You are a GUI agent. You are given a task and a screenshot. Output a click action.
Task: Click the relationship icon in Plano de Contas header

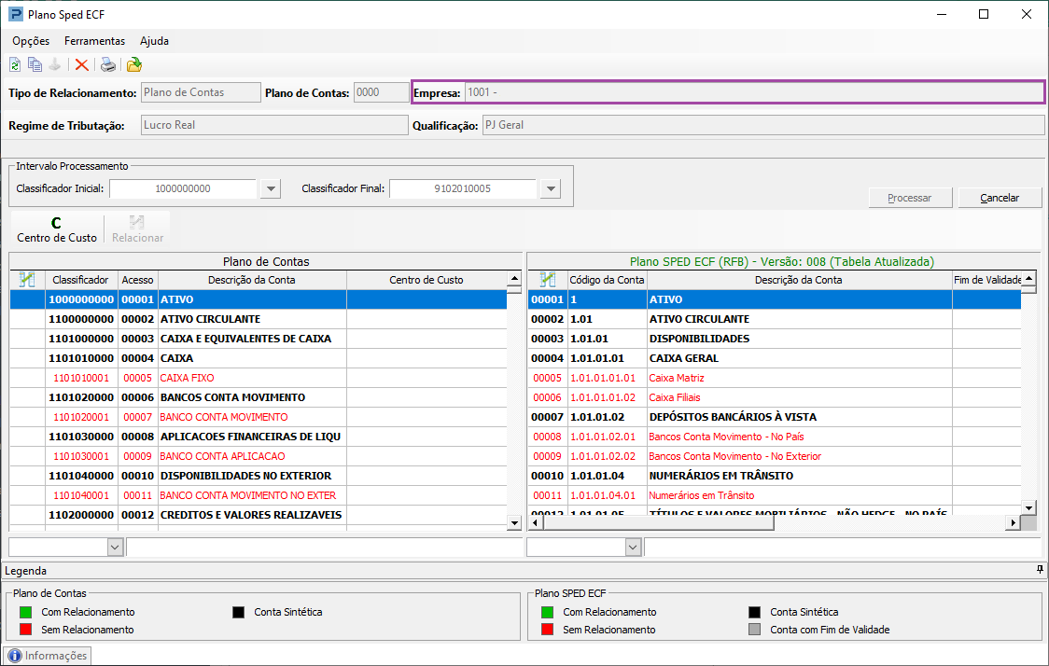[27, 280]
